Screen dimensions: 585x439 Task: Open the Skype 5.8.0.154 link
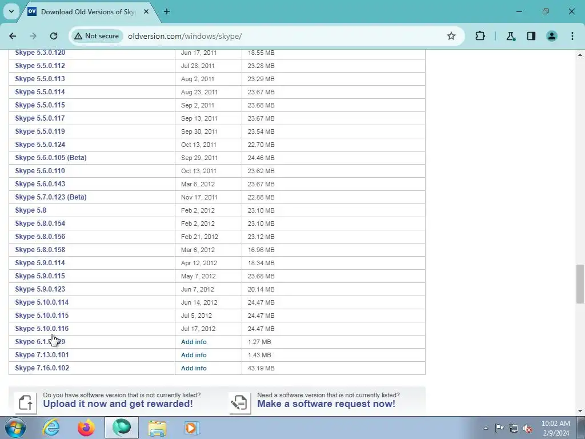(x=40, y=224)
